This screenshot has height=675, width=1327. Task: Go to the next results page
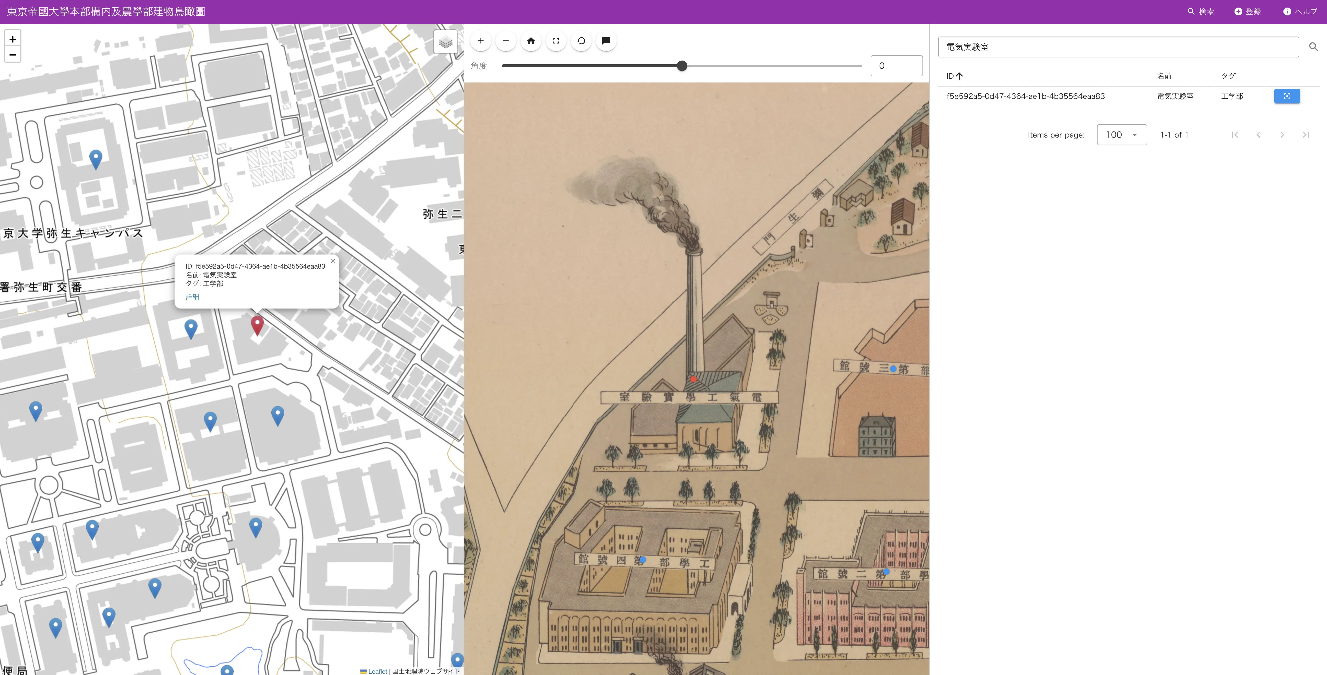[x=1282, y=134]
